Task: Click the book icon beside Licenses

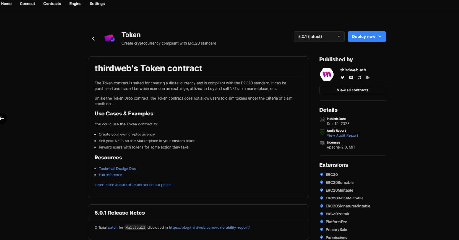Action: click(x=322, y=144)
